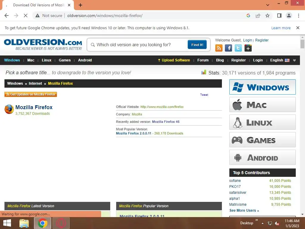This screenshot has height=229, width=305.
Task: Select Games in the navigation bar
Action: (x=65, y=60)
